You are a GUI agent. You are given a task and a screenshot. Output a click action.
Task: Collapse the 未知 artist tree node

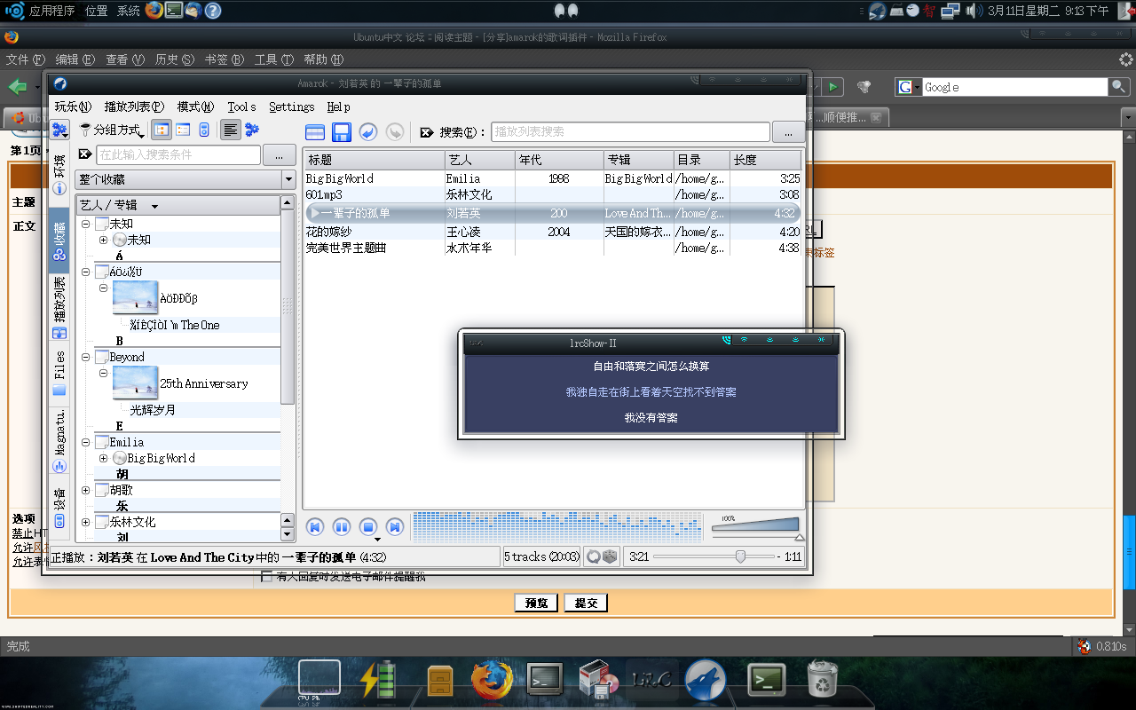[x=86, y=224]
